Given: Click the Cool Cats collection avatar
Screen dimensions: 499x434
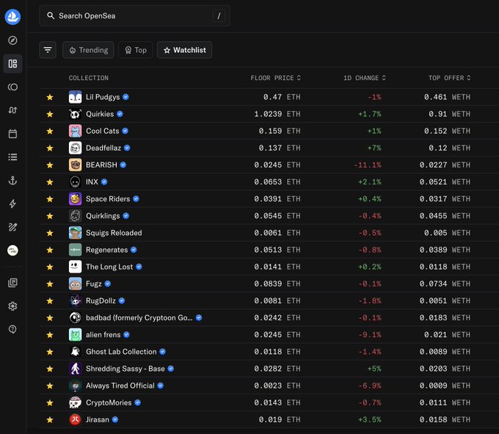Looking at the screenshot, I should (75, 131).
